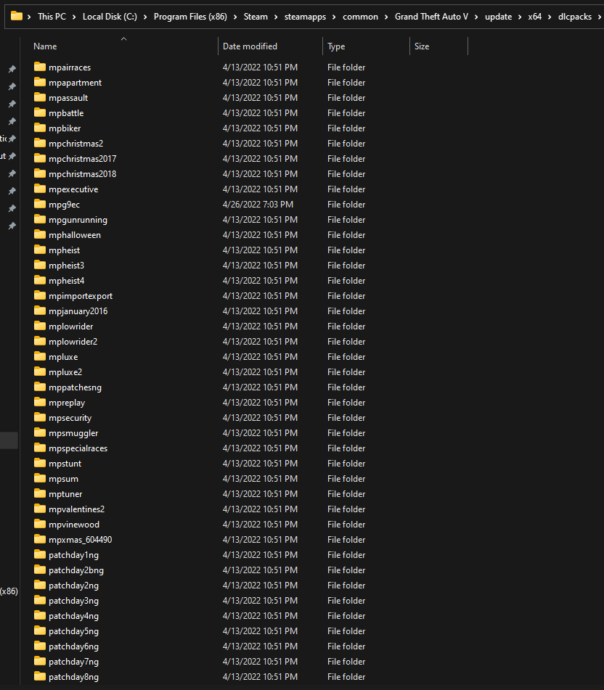Screen dimensions: 604x690
Task: Select the mpvinewood folder name
Action: (74, 524)
